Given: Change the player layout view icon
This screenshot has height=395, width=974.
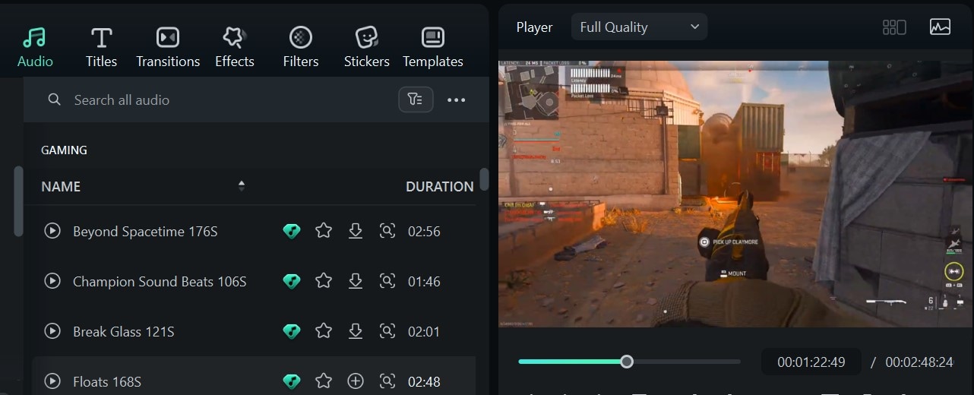Looking at the screenshot, I should coord(894,27).
